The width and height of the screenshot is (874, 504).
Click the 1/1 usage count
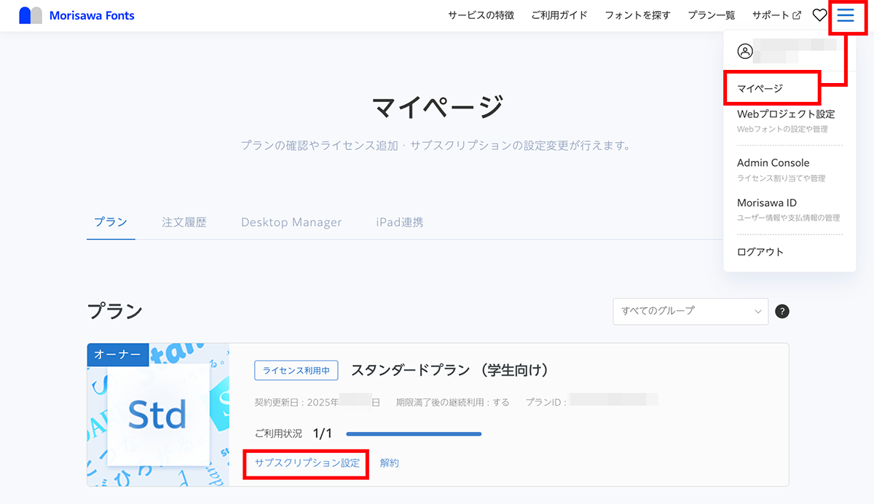pos(323,434)
